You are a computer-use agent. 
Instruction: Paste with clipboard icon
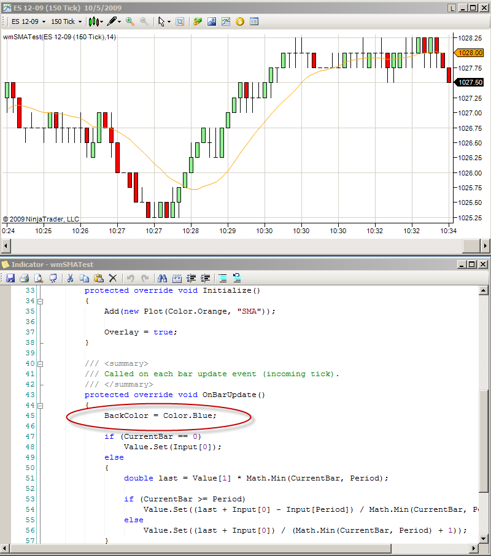[x=99, y=279]
